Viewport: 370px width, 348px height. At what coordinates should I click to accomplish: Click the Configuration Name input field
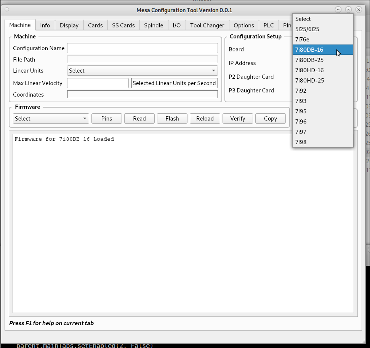[x=143, y=48]
